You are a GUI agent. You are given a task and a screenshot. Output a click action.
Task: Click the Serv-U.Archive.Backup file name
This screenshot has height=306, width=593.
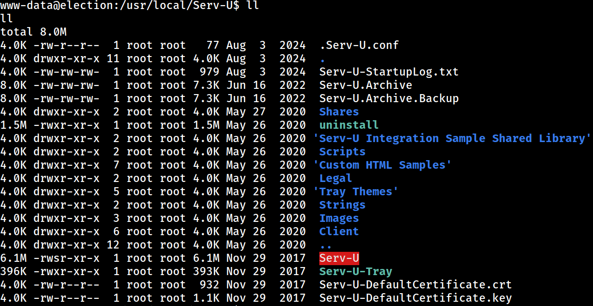(x=389, y=98)
